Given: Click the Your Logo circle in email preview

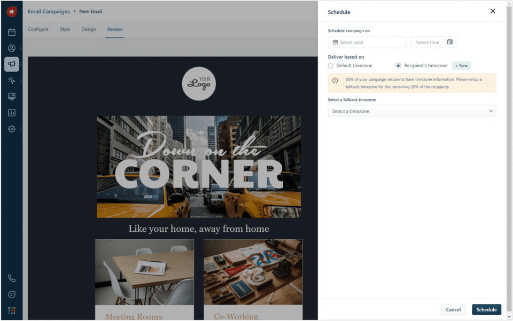Looking at the screenshot, I should [199, 84].
